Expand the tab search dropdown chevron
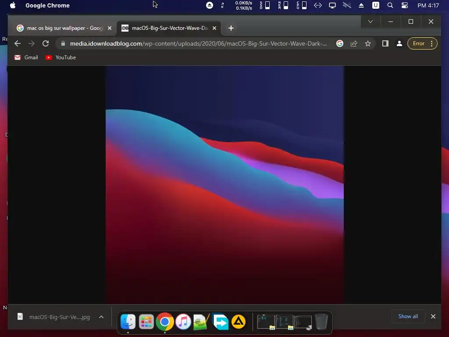The image size is (449, 337). (x=370, y=22)
